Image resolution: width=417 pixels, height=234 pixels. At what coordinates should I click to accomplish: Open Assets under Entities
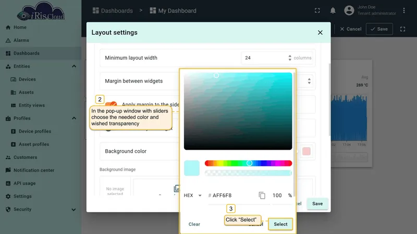[26, 93]
